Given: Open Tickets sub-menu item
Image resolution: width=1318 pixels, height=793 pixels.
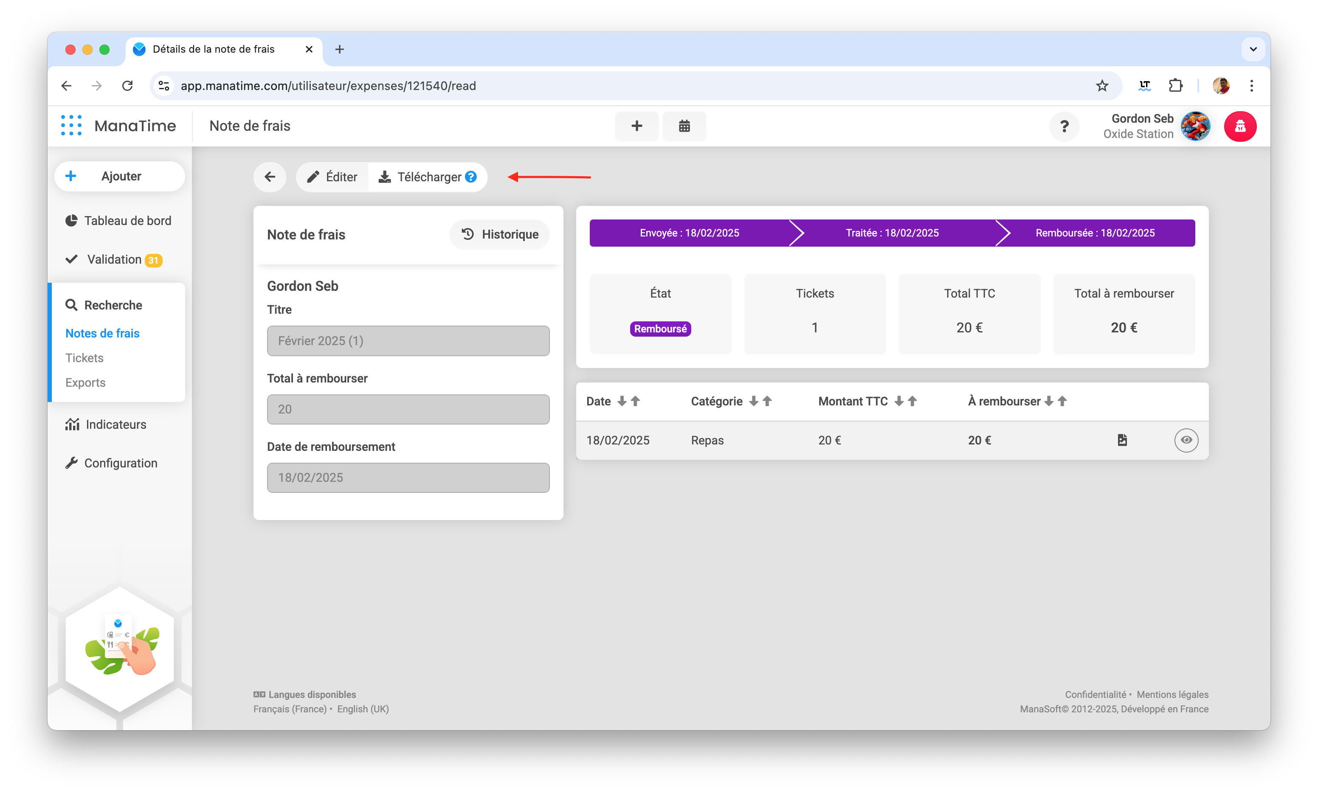Looking at the screenshot, I should (x=84, y=357).
